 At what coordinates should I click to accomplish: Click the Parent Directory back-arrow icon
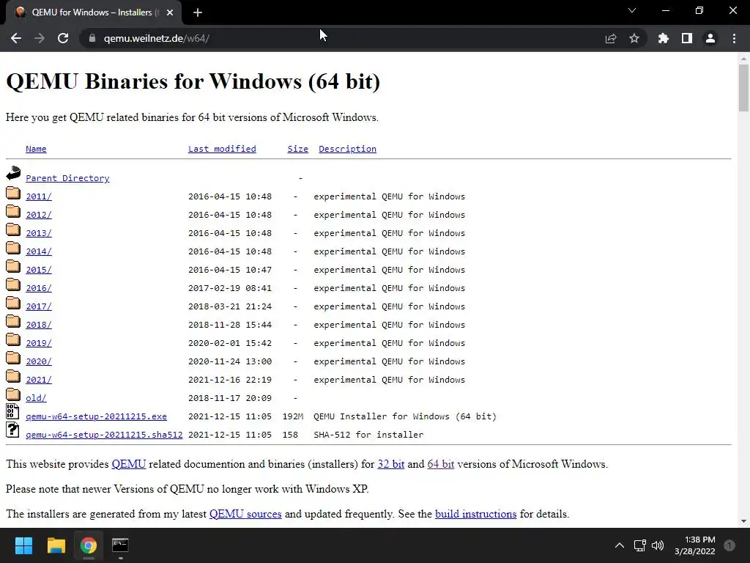[13, 173]
